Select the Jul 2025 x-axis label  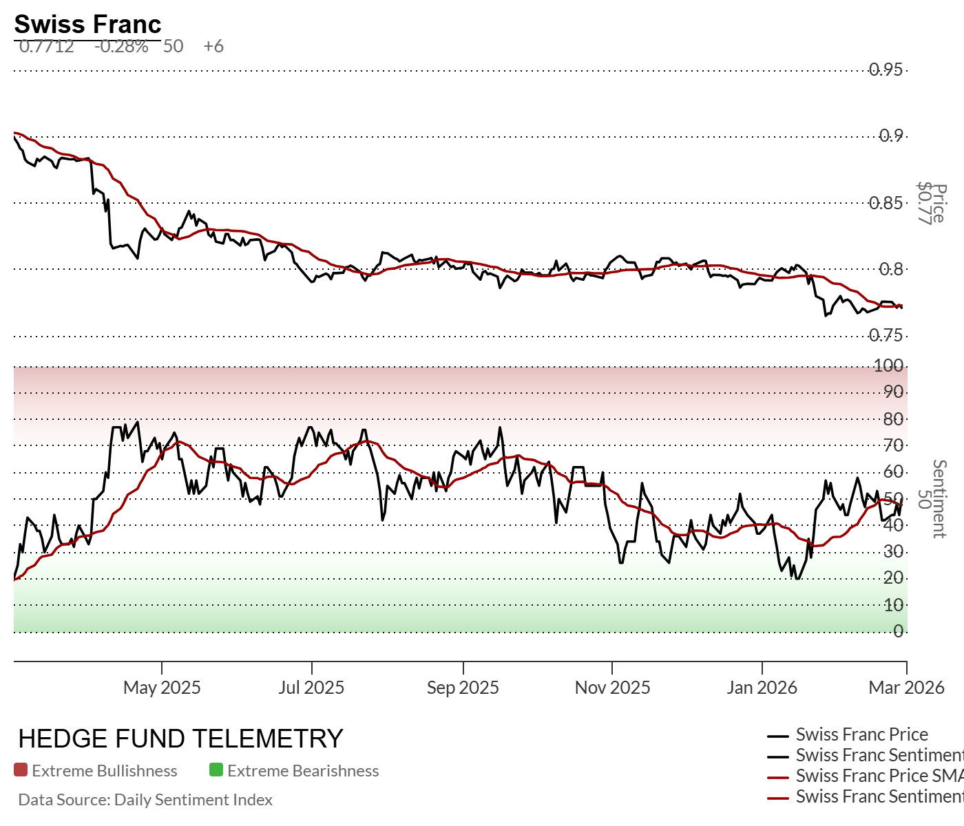(x=311, y=687)
